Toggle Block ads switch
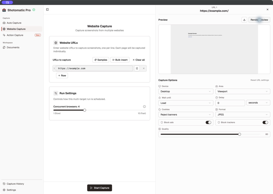Viewport: 273px width, 194px height. click(x=208, y=122)
